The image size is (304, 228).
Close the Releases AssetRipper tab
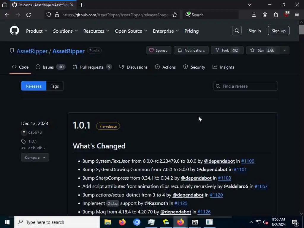coord(72,5)
